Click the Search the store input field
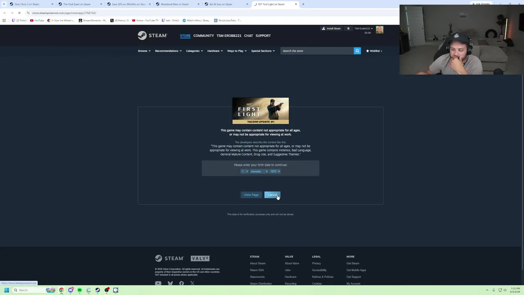The image size is (524, 295). point(317,51)
